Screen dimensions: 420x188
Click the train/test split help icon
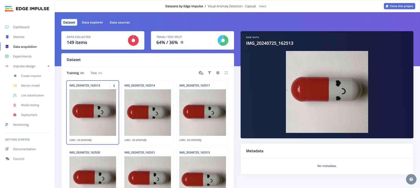tap(182, 42)
